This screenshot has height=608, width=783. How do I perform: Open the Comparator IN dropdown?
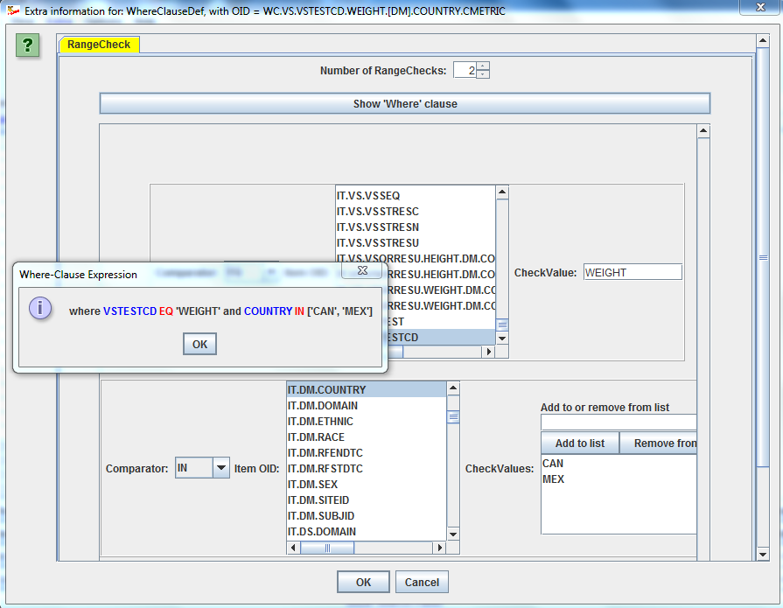point(221,468)
